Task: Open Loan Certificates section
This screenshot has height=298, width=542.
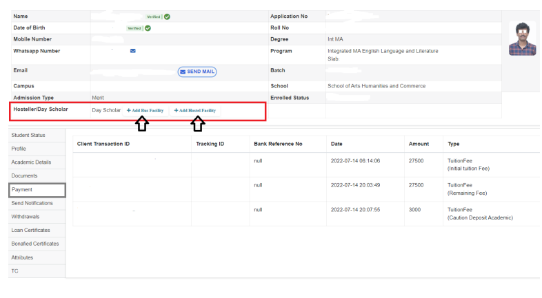Action: (x=30, y=230)
